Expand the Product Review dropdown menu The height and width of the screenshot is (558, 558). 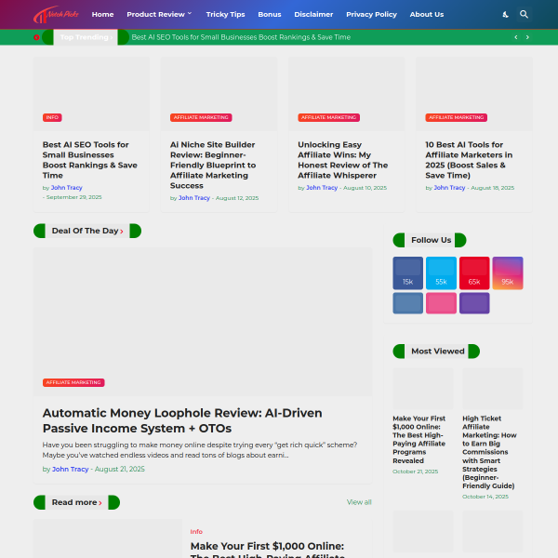[159, 15]
